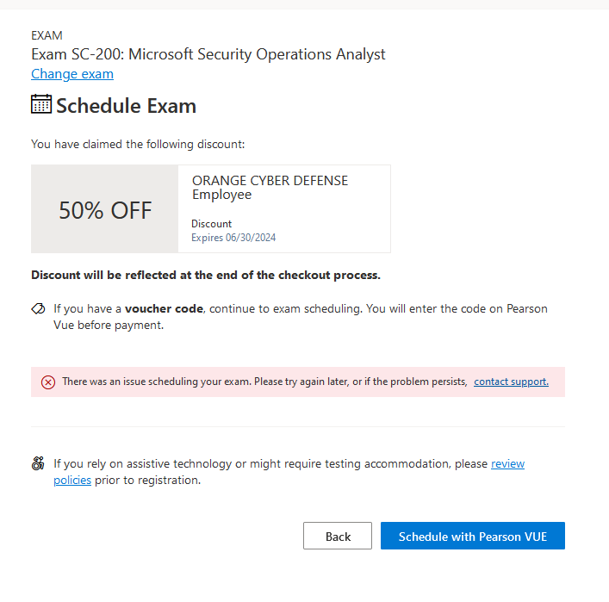
Task: Select the 50% OFF discount panel
Action: click(105, 209)
